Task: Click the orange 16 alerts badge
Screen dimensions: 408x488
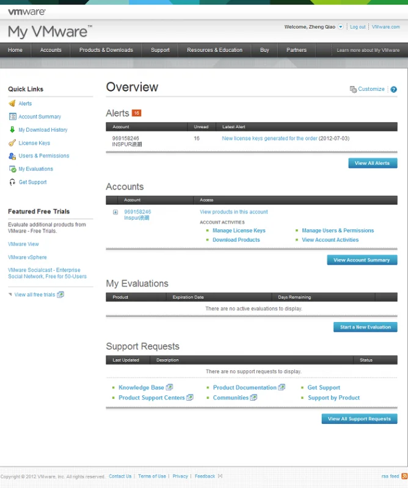Action: pyautogui.click(x=137, y=113)
